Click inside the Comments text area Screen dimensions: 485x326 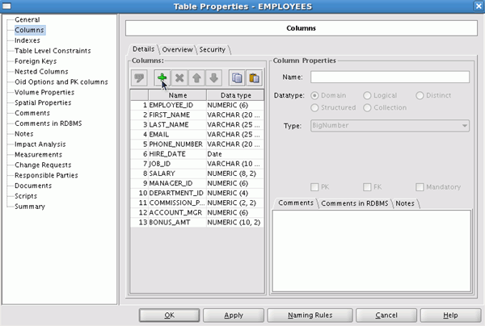pos(372,251)
